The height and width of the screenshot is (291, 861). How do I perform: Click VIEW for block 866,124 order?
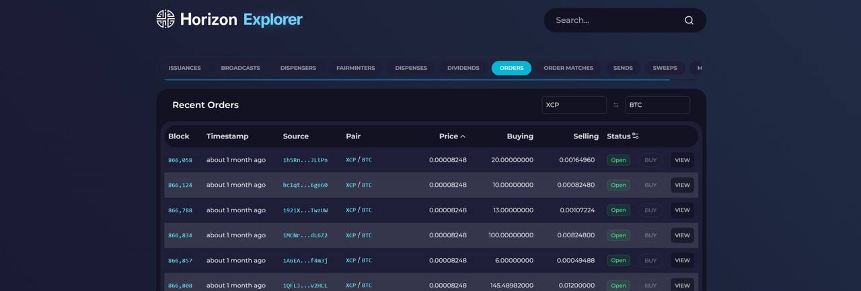(682, 185)
